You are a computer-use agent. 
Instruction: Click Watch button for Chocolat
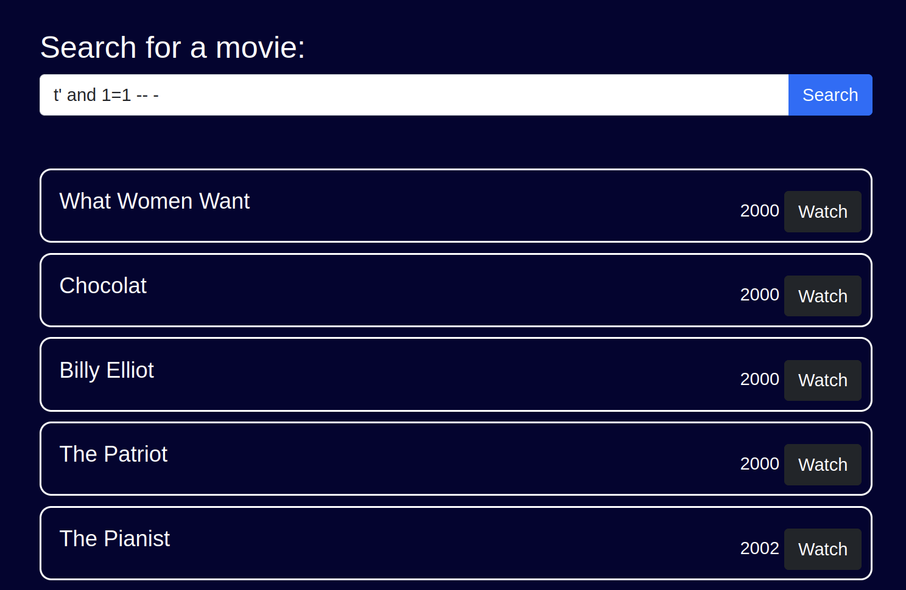pyautogui.click(x=822, y=296)
